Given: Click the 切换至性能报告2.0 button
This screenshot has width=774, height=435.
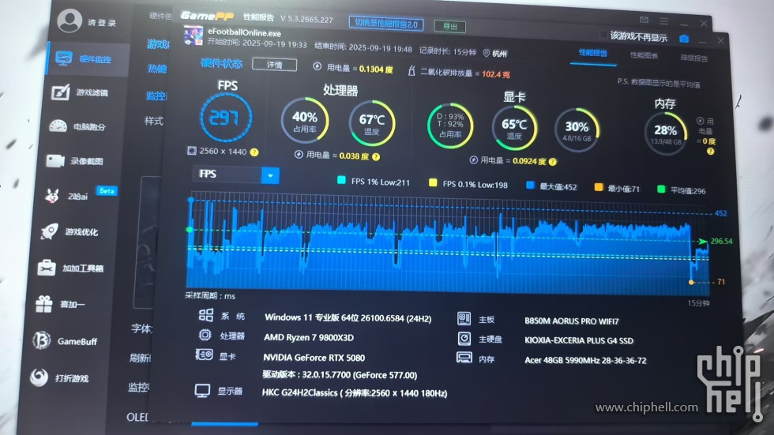Looking at the screenshot, I should 386,23.
